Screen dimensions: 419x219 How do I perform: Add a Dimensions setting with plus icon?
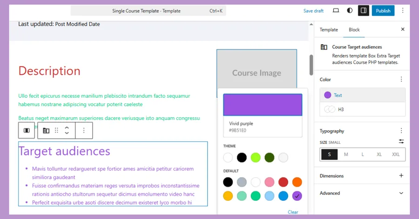tap(401, 175)
